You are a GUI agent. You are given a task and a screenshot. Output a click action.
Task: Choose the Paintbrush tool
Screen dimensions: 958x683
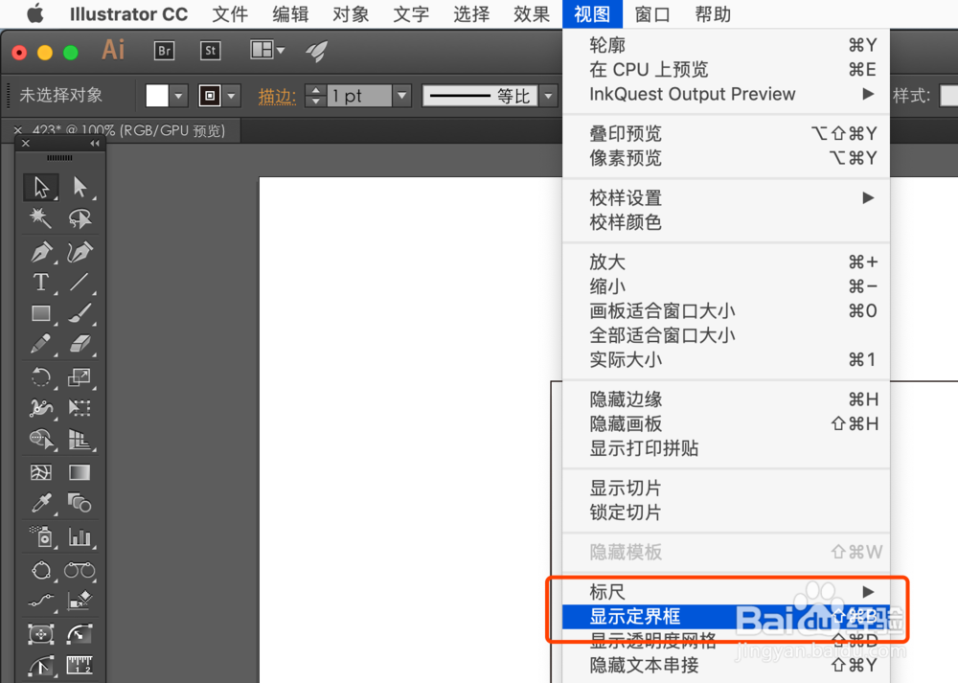[80, 313]
